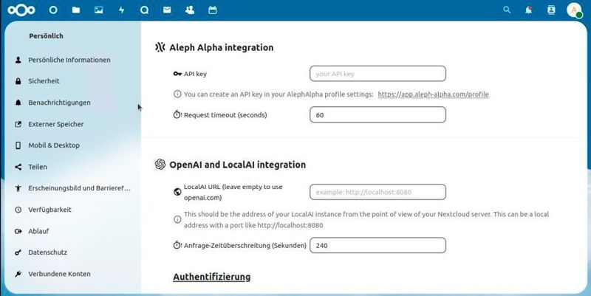Open the Files folder icon
Viewport: 591px width, 296px height.
click(76, 10)
